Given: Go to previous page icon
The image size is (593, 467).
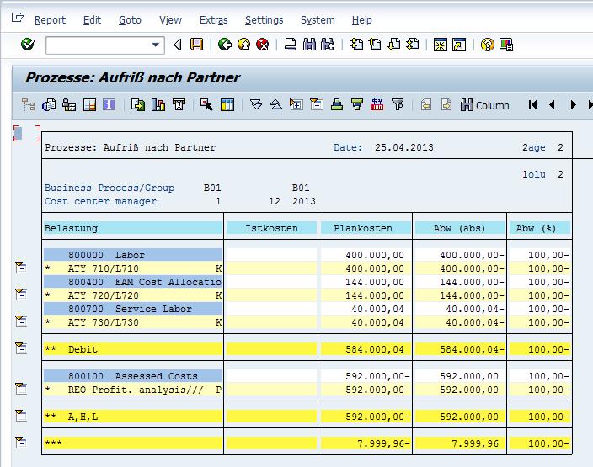Looking at the screenshot, I should pos(375,45).
